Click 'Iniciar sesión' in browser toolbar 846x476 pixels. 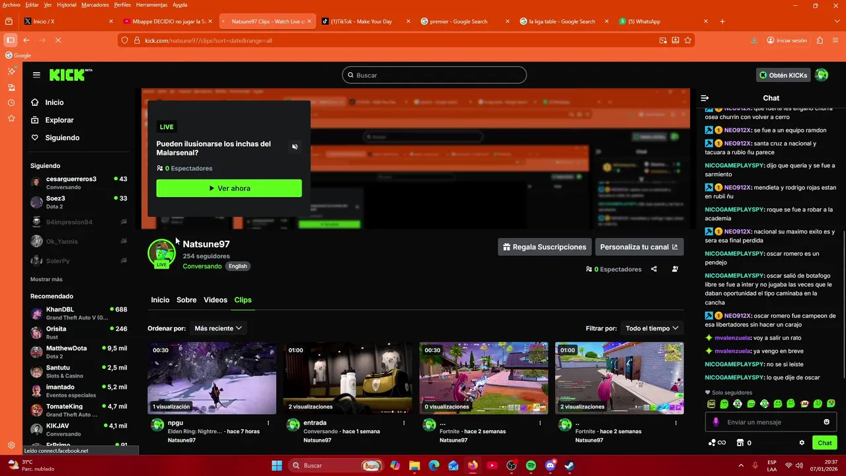point(787,40)
